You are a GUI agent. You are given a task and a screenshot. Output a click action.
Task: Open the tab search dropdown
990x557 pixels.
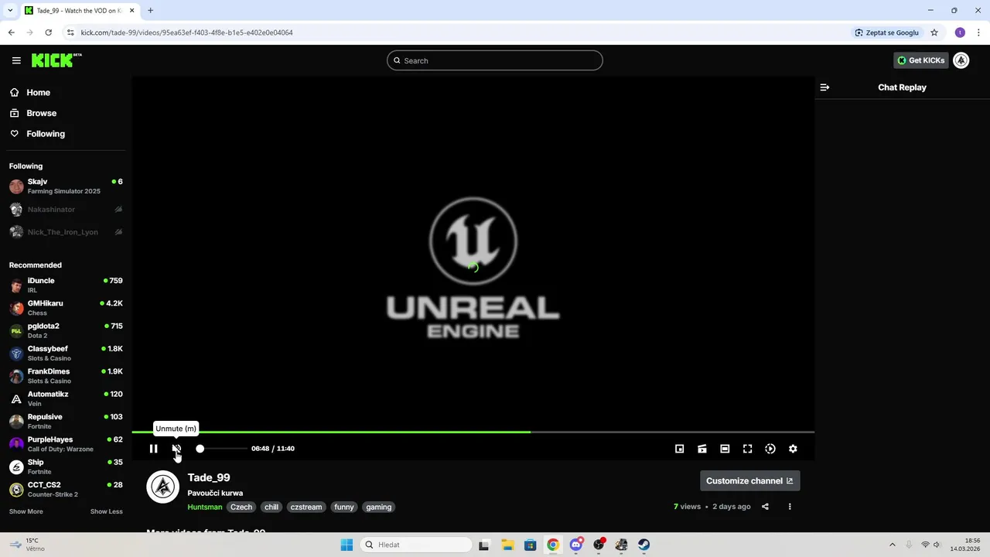tap(9, 11)
